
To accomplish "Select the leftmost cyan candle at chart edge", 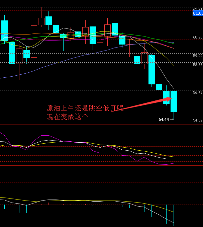I will pyautogui.click(x=4, y=30).
